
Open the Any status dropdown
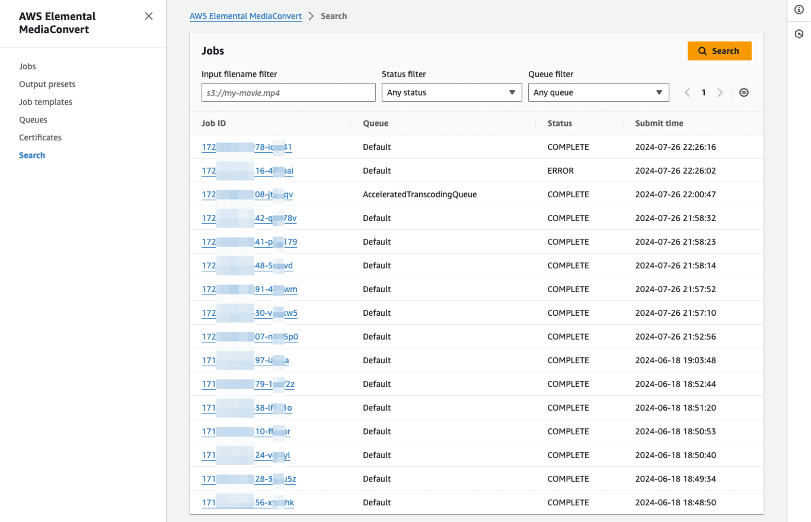[x=452, y=92]
